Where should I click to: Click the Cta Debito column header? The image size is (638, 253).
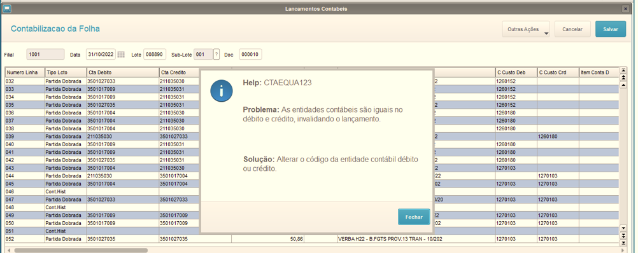click(122, 72)
